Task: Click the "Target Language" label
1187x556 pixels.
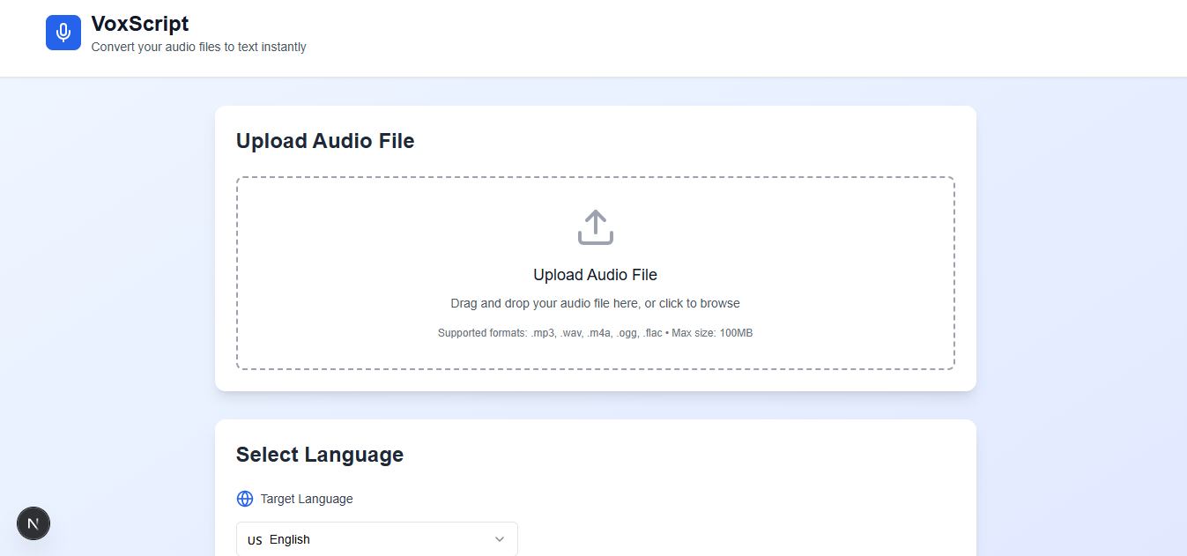Action: (307, 499)
